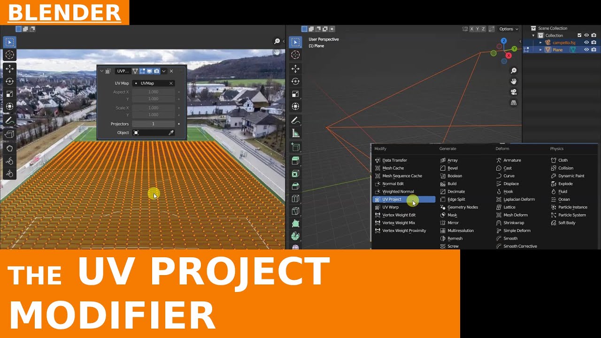Select the Plane row in outliner
This screenshot has width=601, height=338.
[x=561, y=50]
